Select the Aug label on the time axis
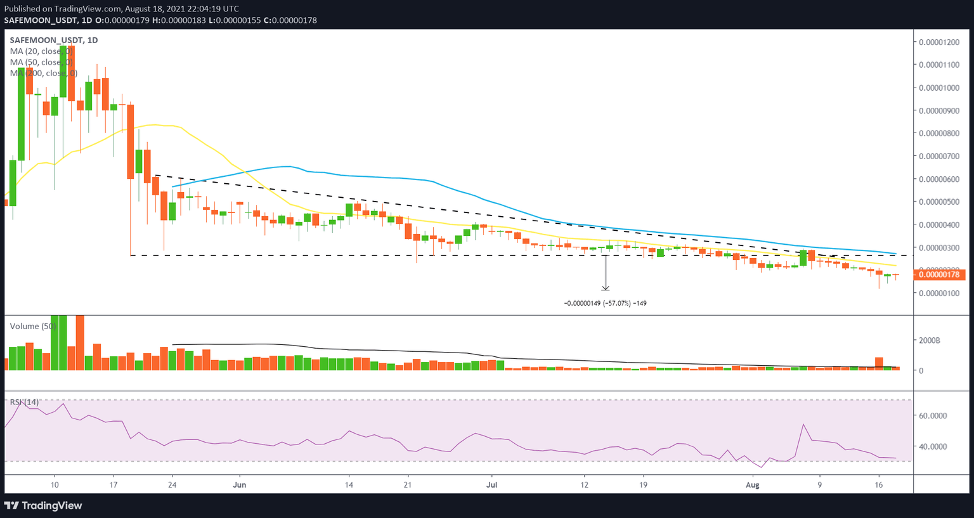 click(x=753, y=484)
